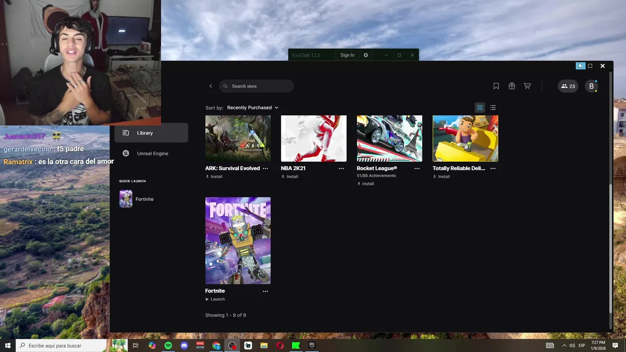Screen dimensions: 626x352
Task: Open KickTalk settings gear icon
Action: tap(365, 55)
